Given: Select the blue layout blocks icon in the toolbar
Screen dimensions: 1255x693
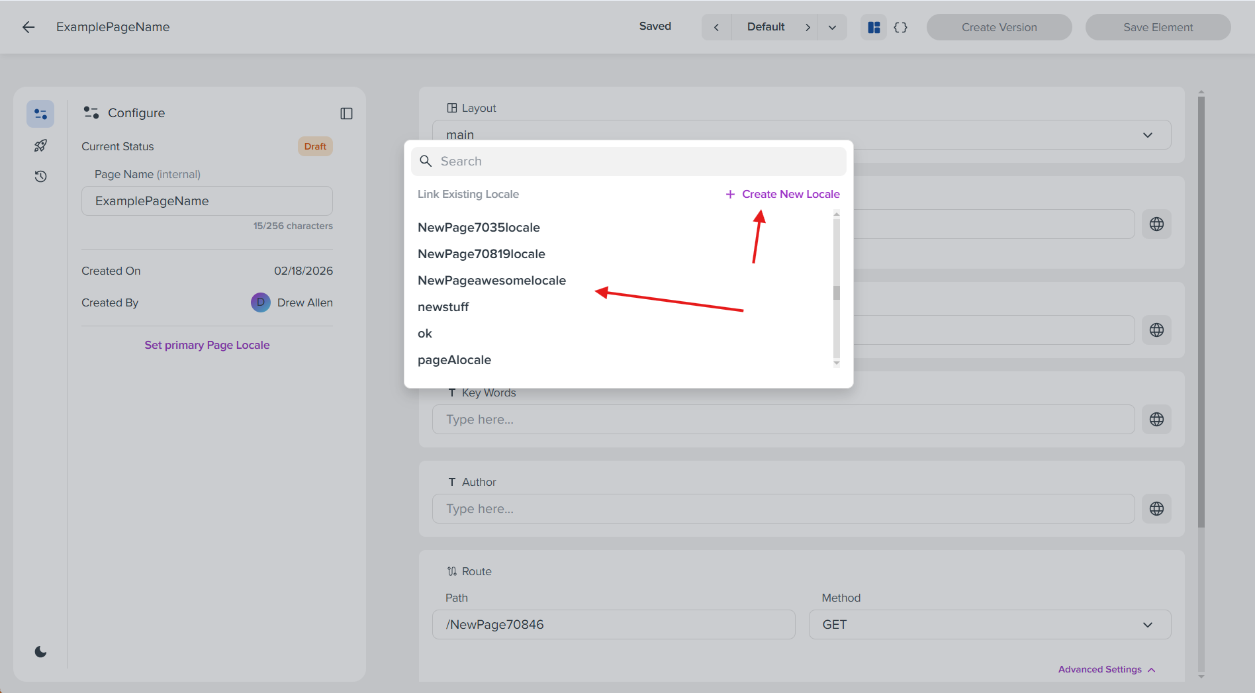Looking at the screenshot, I should [874, 26].
